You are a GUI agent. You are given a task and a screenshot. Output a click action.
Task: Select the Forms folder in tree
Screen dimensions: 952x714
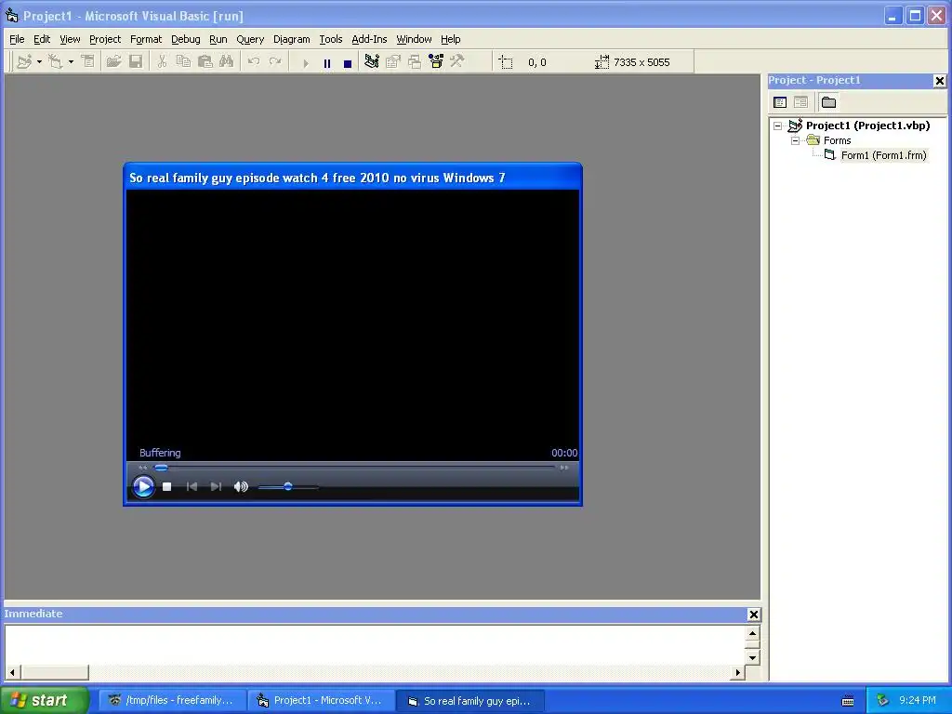click(838, 140)
